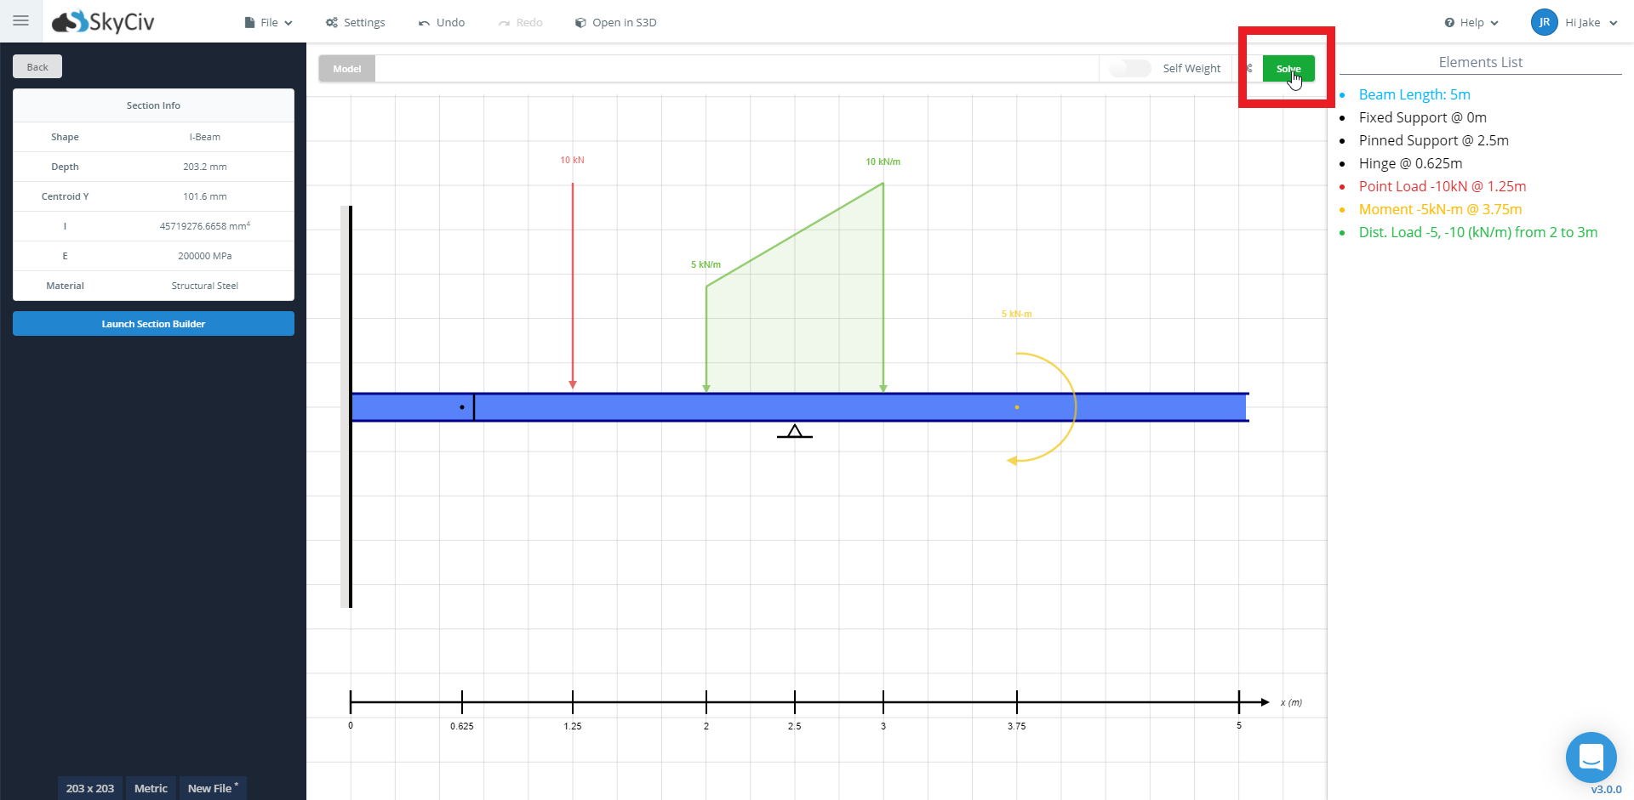
Task: Click the moment of inertia value 45719276.6658
Action: 205,226
